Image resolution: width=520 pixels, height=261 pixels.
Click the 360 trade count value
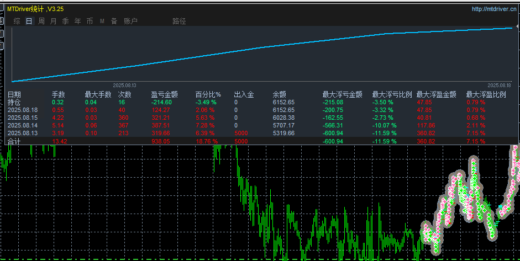pyautogui.click(x=123, y=118)
